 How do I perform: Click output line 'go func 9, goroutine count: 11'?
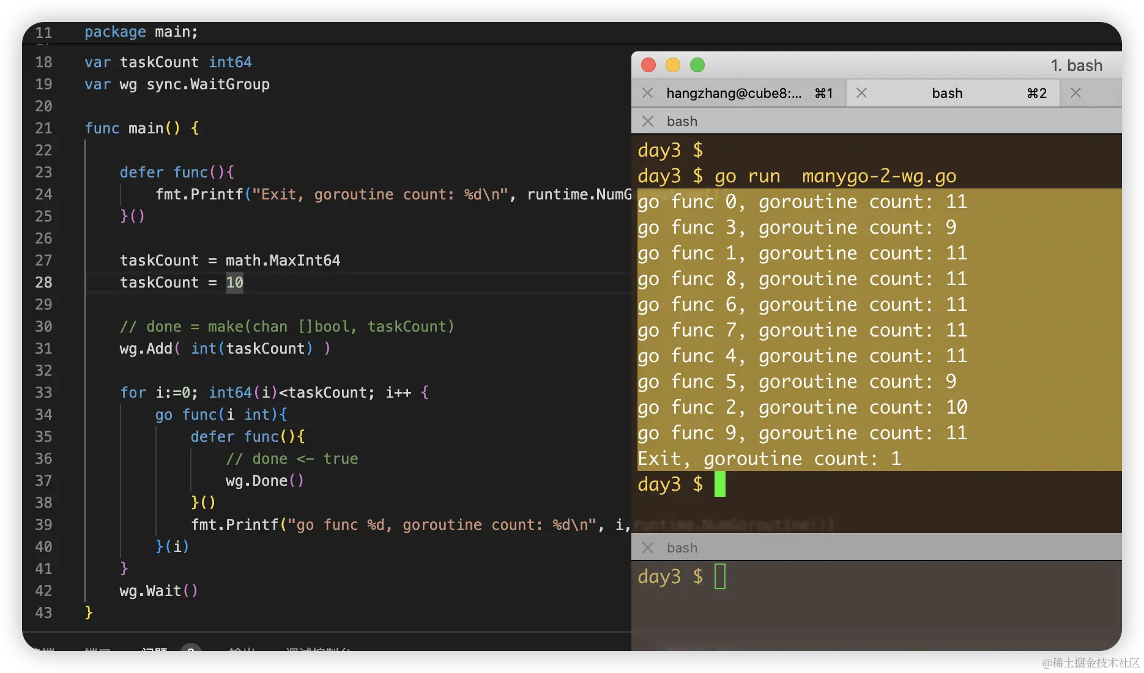point(802,433)
